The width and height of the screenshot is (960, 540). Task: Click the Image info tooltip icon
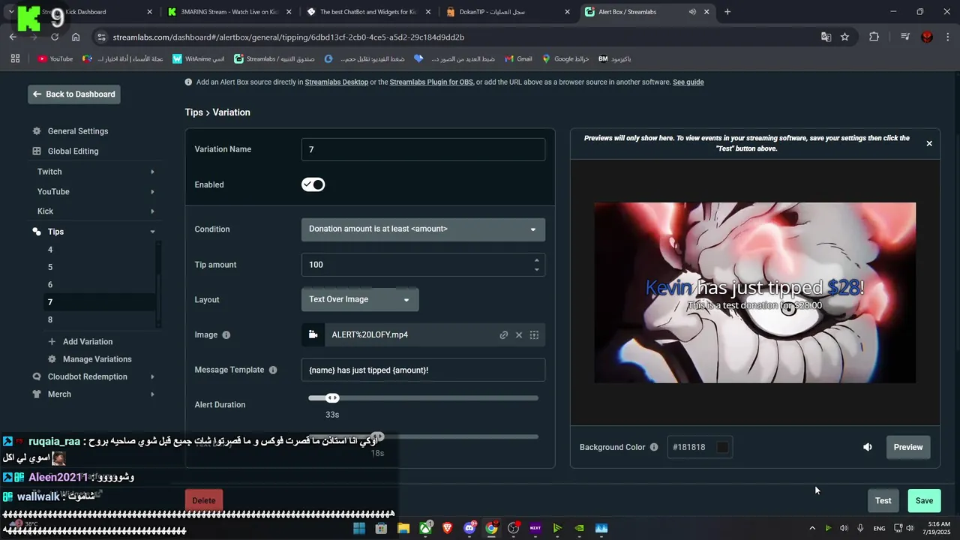(x=226, y=335)
